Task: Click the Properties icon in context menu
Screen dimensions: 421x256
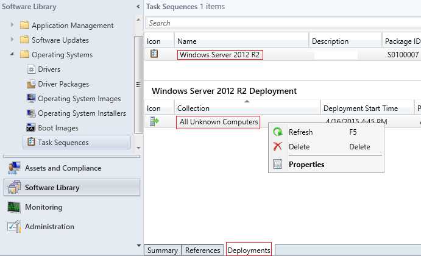Action: (278, 164)
